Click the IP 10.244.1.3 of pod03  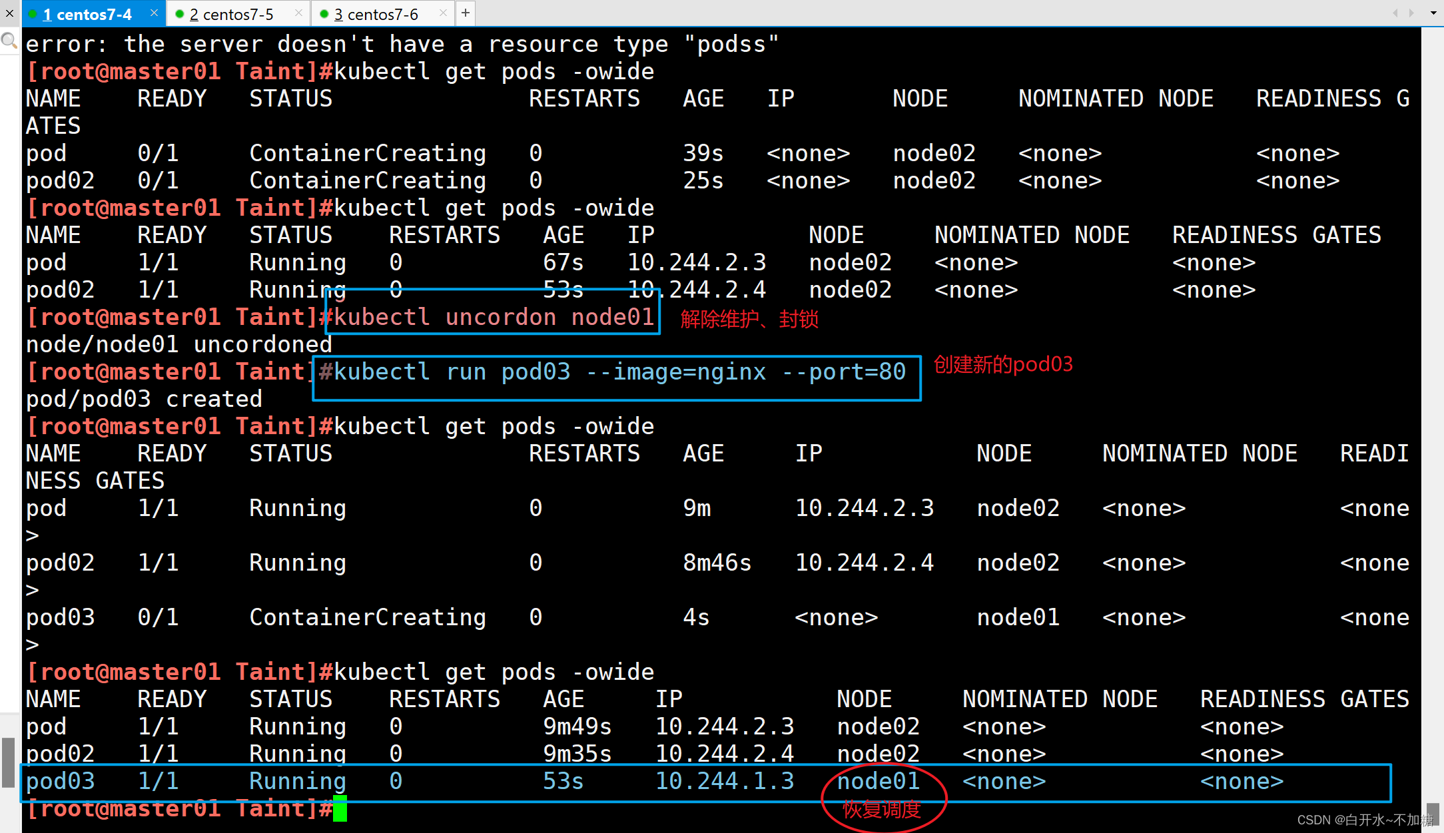(x=725, y=781)
